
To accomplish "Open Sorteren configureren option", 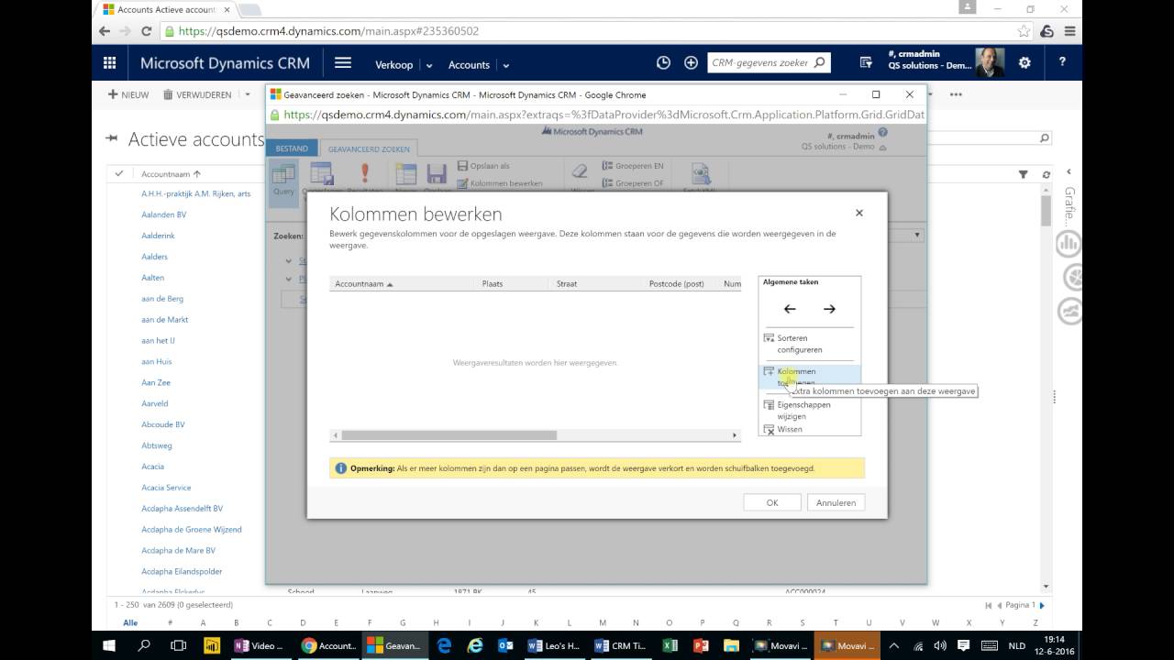I will [800, 344].
